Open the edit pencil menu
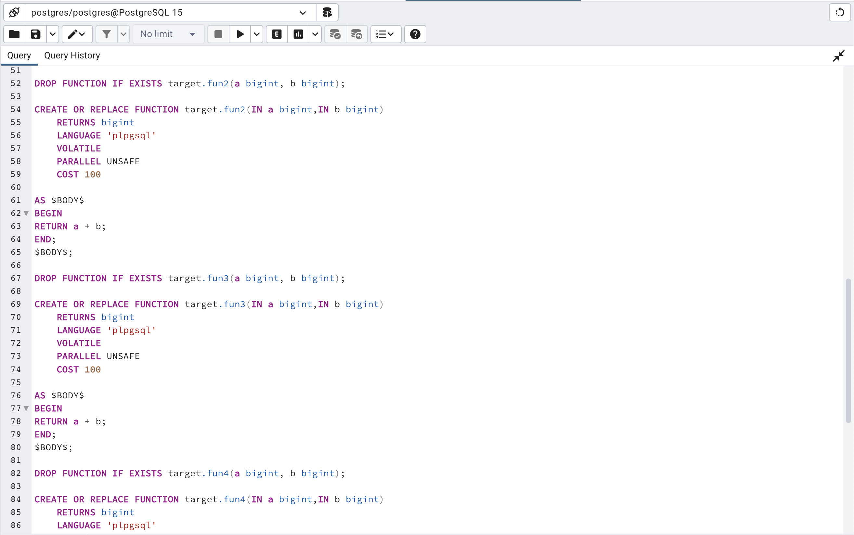 (77, 34)
